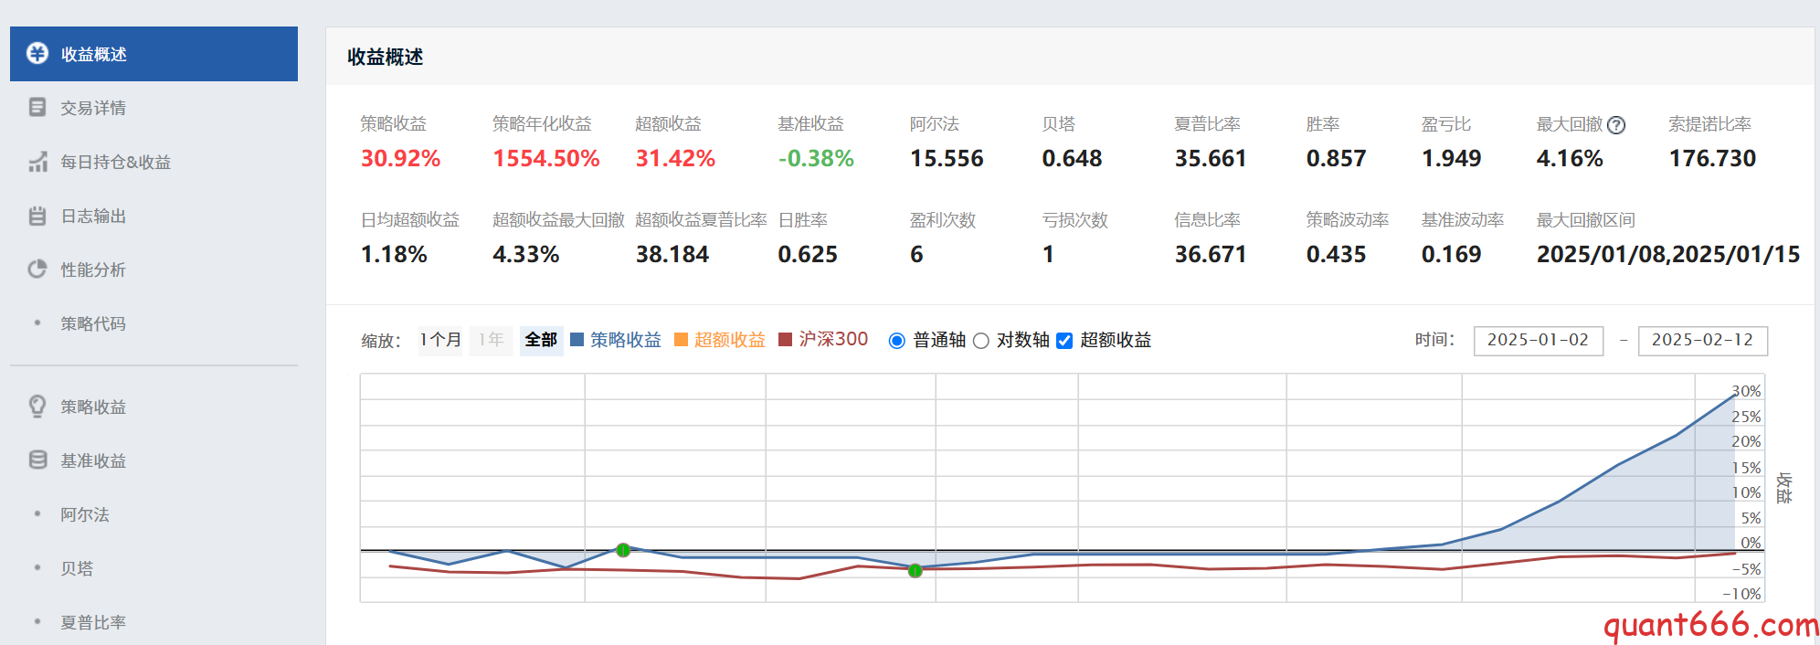Viewport: 1820px width, 645px height.
Task: Uncheck the 超额收益 checkbox
Action: 1064,341
